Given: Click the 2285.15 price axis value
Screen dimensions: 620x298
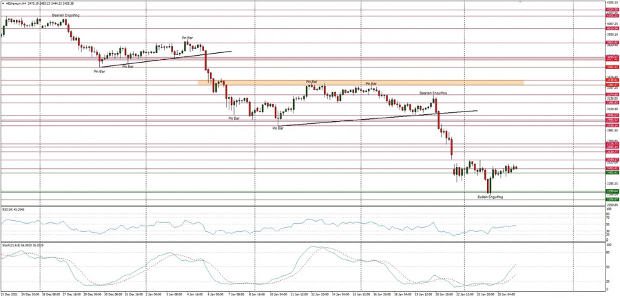Looking at the screenshot, I should (612, 183).
